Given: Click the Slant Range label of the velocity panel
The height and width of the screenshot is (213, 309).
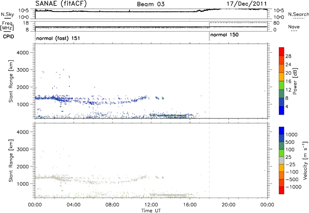Looking at the screenshot, I should point(11,161).
